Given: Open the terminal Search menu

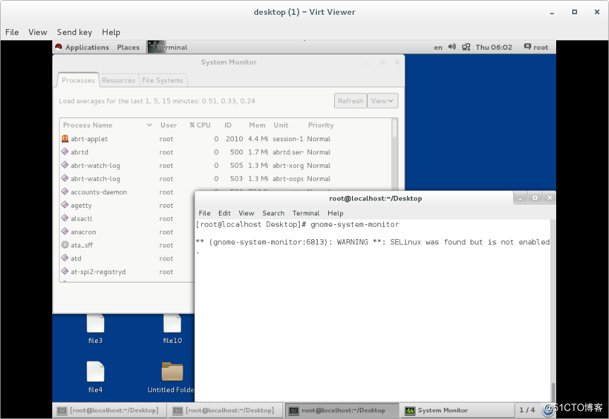Looking at the screenshot, I should point(274,213).
